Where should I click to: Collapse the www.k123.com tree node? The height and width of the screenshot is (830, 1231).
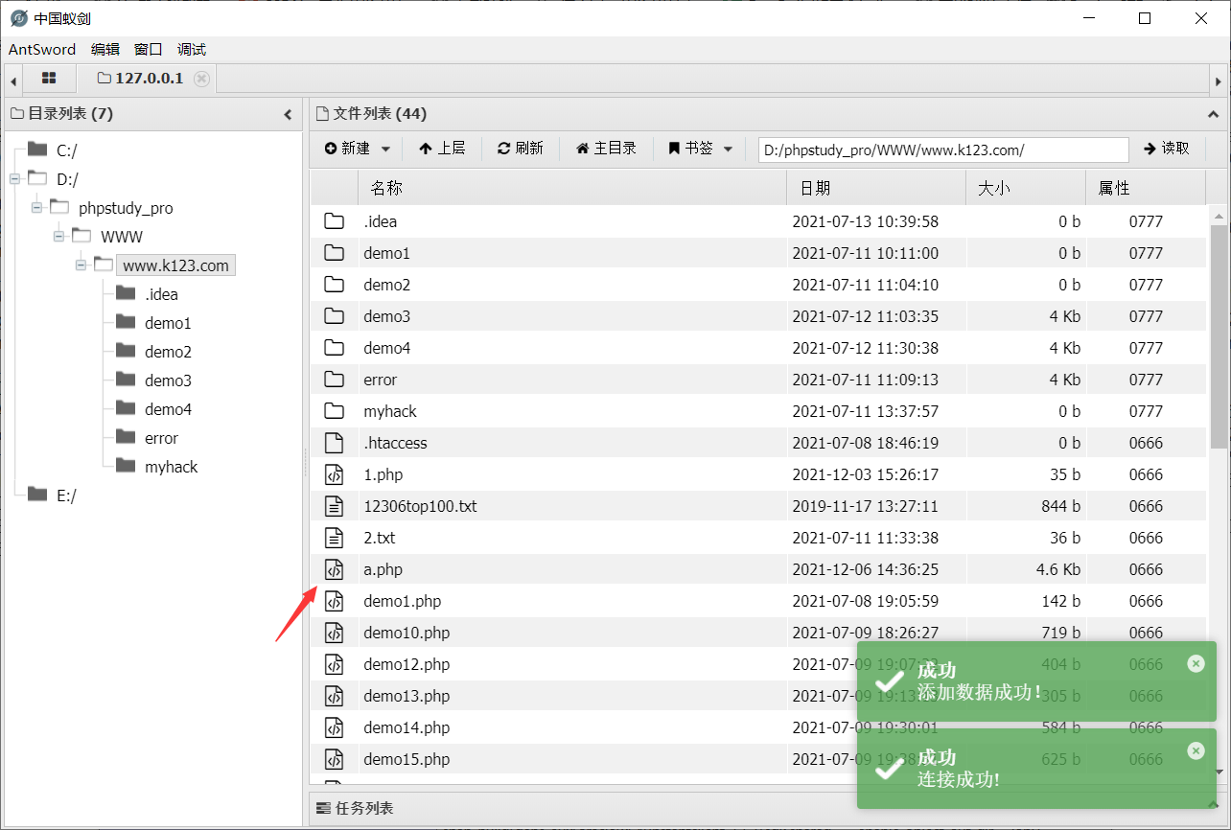[81, 265]
